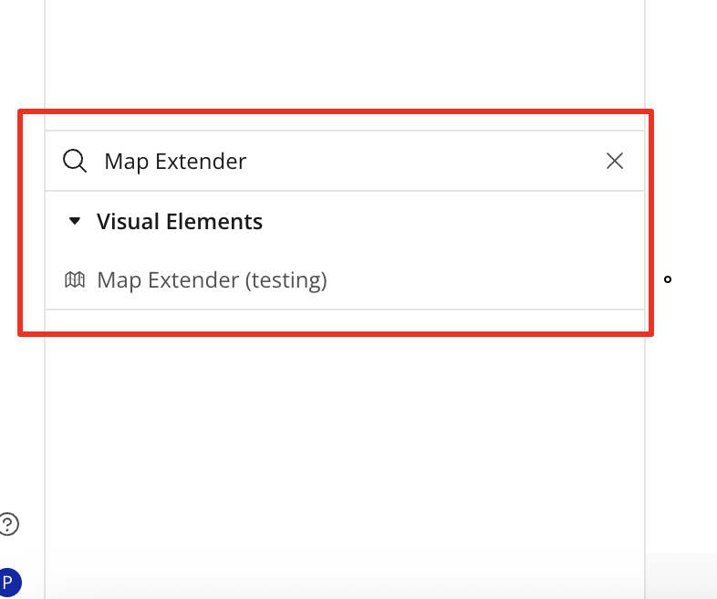Screen dimensions: 717x599
Task: Click the map icon beside Map Extender
Action: point(75,280)
